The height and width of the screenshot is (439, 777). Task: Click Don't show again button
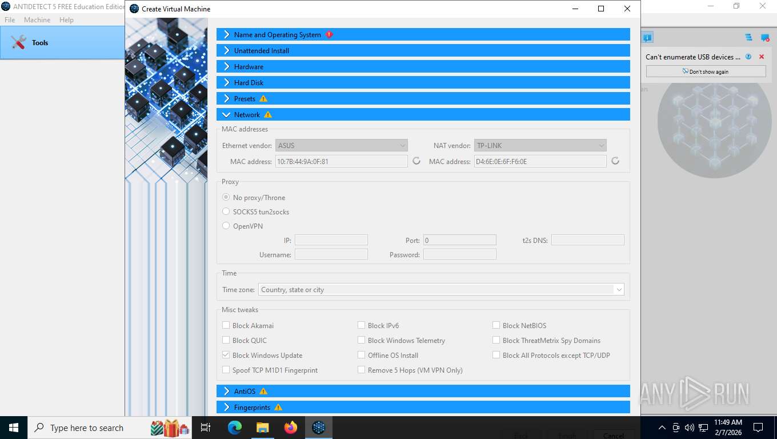(706, 71)
